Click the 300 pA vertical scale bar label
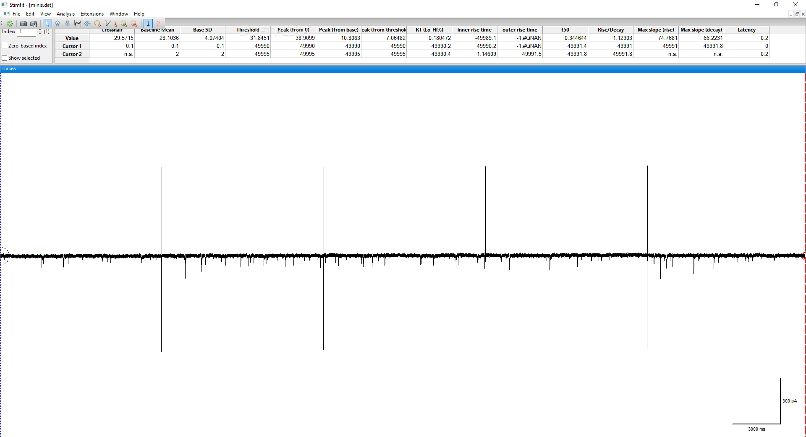 (789, 401)
